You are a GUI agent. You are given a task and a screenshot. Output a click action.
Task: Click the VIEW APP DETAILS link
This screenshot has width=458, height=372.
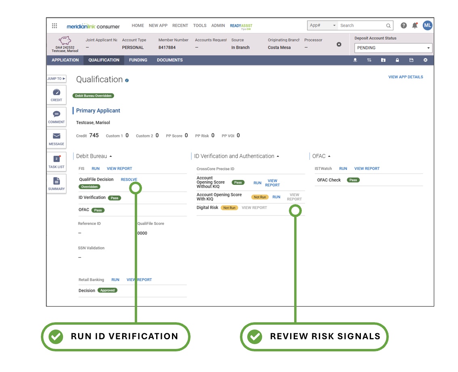[406, 76]
